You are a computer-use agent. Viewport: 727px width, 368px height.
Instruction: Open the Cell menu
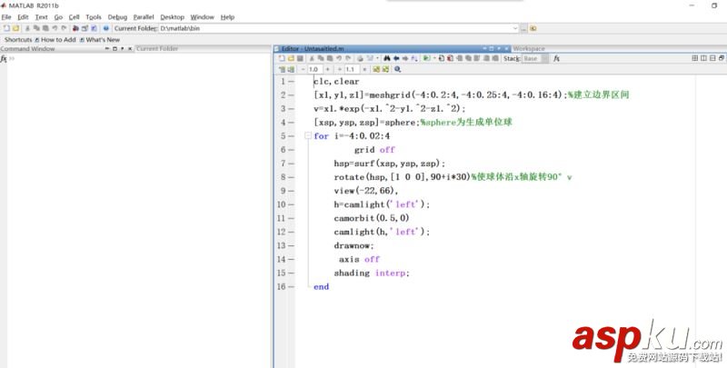75,17
